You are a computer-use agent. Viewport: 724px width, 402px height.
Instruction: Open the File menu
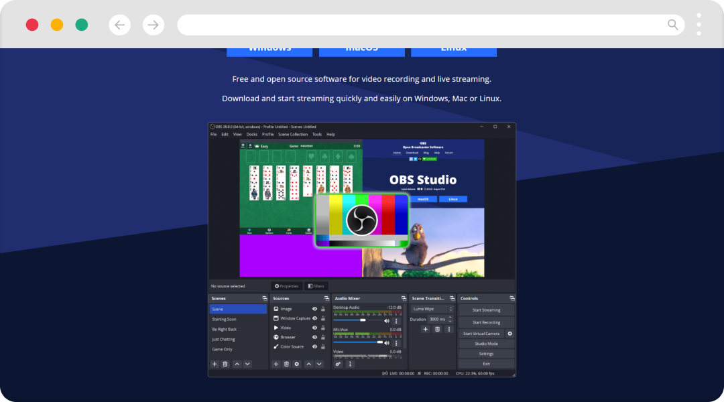(213, 134)
